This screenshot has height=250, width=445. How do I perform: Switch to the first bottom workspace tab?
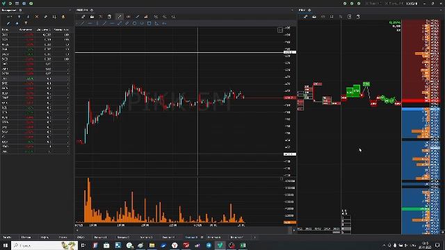pyautogui.click(x=7, y=237)
